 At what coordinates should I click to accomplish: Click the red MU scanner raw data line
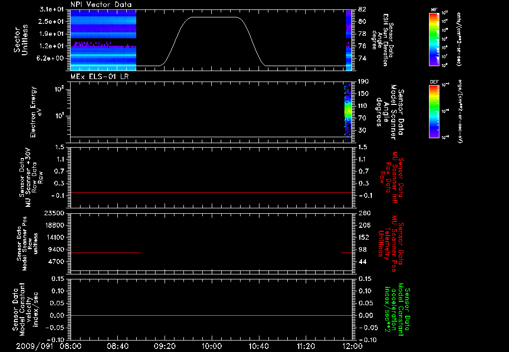click(x=211, y=192)
